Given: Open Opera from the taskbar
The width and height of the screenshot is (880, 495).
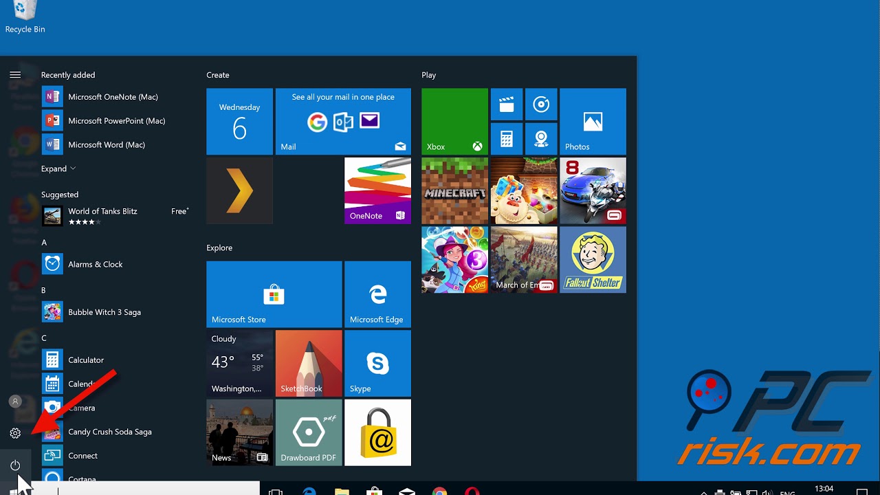Looking at the screenshot, I should point(472,491).
